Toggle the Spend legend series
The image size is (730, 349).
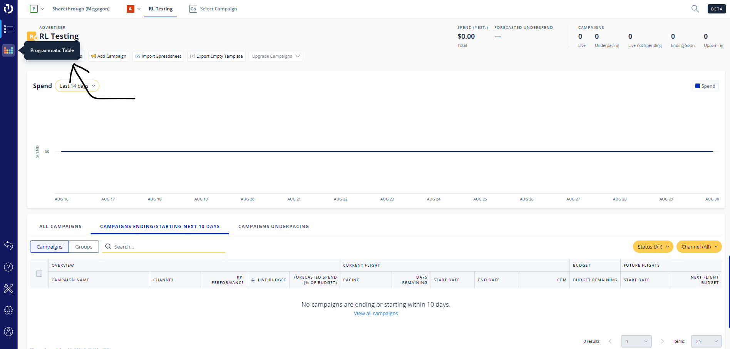[705, 86]
